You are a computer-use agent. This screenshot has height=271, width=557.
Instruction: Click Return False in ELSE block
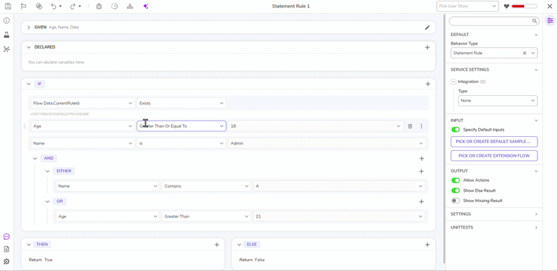(x=252, y=260)
